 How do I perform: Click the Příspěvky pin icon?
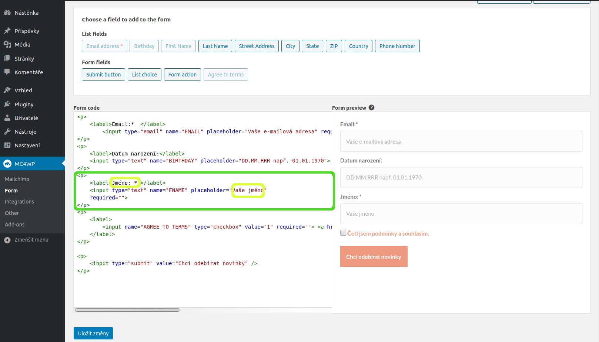7,31
